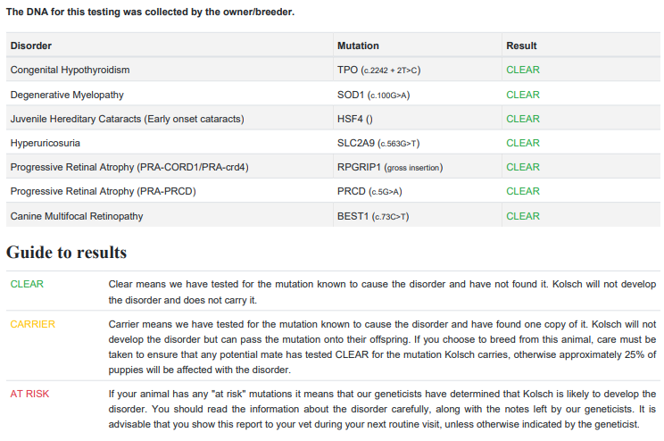Select the SLC2A9 mutation text
The width and height of the screenshot is (664, 441).
pyautogui.click(x=378, y=143)
